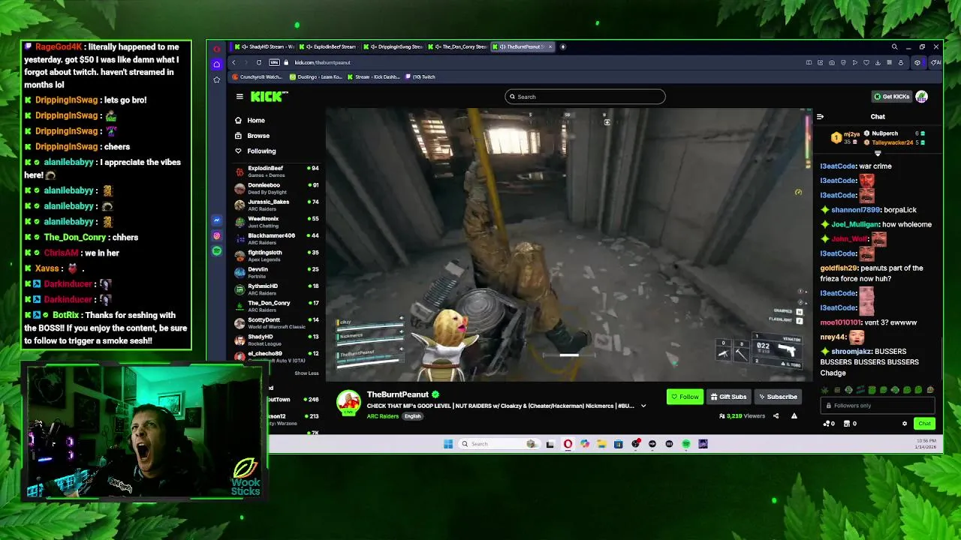Click the English language tag

coord(413,416)
